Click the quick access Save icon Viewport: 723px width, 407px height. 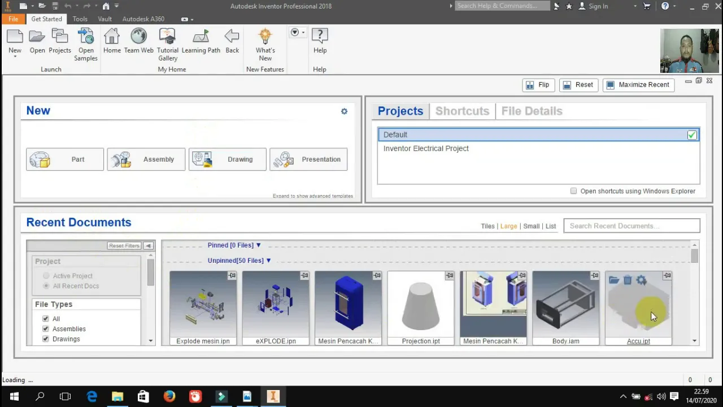(55, 6)
